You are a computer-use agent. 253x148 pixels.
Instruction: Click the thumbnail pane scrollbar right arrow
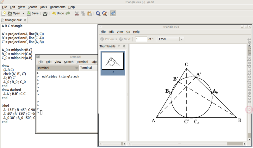pyautogui.click(x=124, y=144)
